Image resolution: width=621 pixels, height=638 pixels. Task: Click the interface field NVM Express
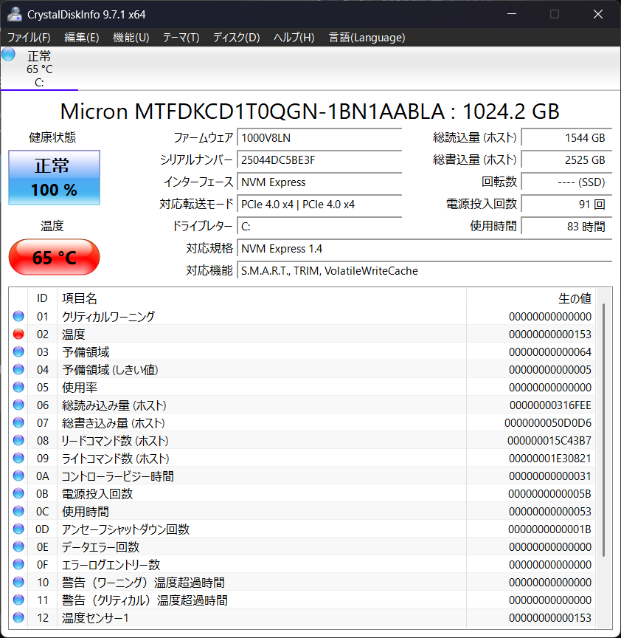[319, 182]
